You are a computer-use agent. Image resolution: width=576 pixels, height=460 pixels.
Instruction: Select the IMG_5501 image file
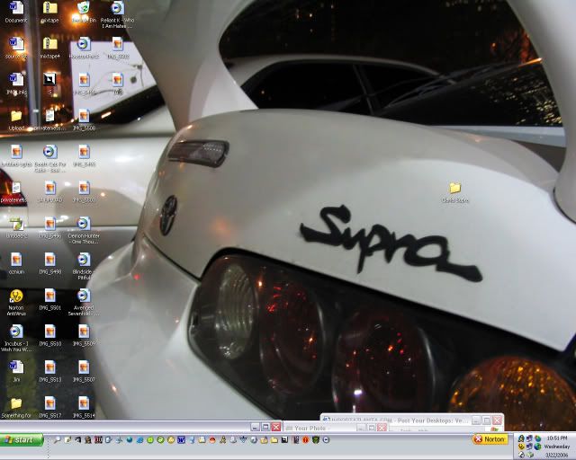(49, 296)
